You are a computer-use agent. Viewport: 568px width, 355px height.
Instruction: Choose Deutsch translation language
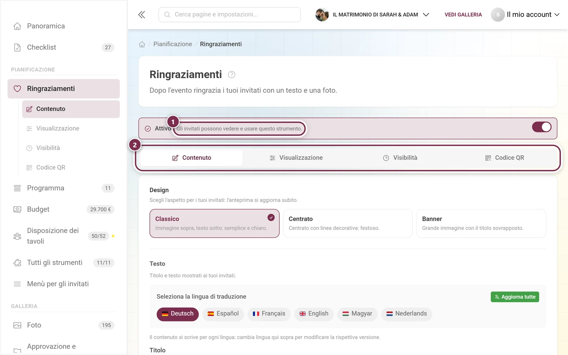(x=177, y=314)
